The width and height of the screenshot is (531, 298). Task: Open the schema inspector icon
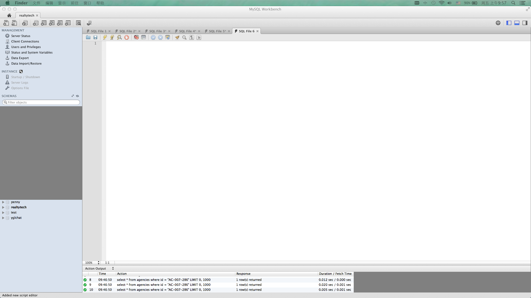[25, 23]
